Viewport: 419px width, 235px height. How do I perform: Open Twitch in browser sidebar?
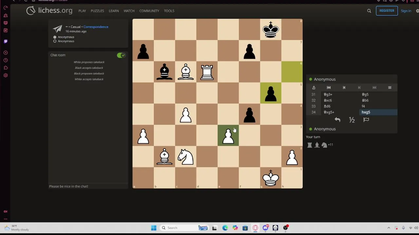(6, 41)
